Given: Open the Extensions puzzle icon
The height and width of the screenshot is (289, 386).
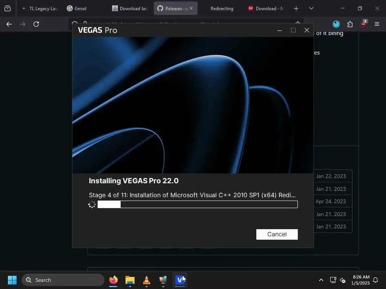Looking at the screenshot, I should (x=350, y=24).
